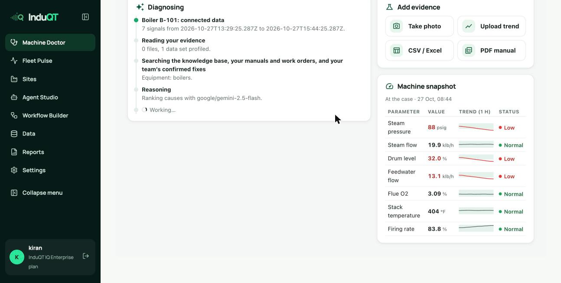Click the Drum level trend sparkline
The height and width of the screenshot is (283, 561).
pyautogui.click(x=476, y=158)
